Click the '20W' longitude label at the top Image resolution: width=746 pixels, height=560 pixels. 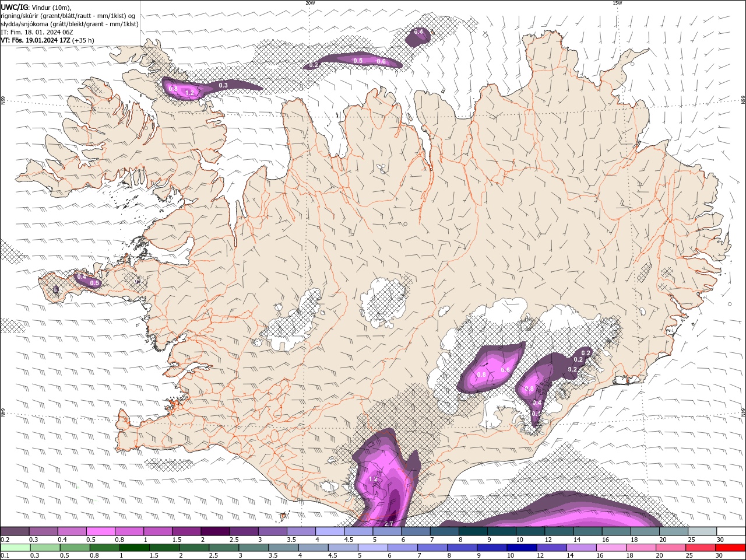coord(310,3)
